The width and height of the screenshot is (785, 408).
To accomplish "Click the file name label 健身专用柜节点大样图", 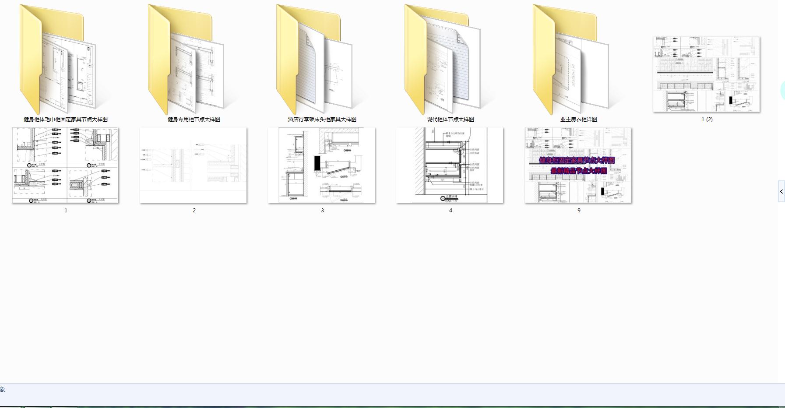I will coord(194,119).
